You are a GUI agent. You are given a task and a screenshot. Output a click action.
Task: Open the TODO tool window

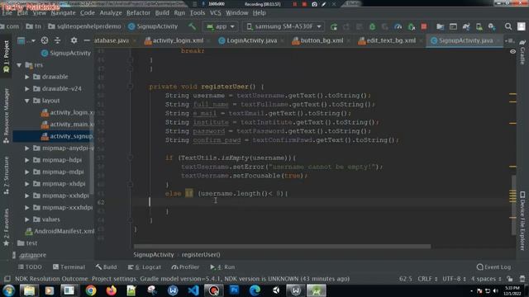(30, 267)
